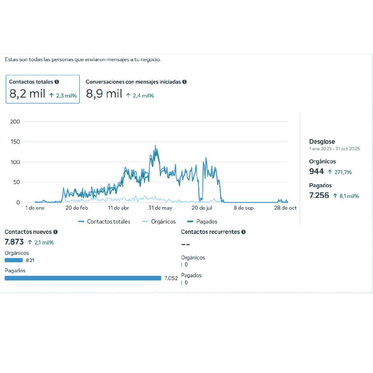This screenshot has height=373, width=373.
Task: Click the date range 1 ene 2025 - 31 oct 2025
Action: (334, 149)
